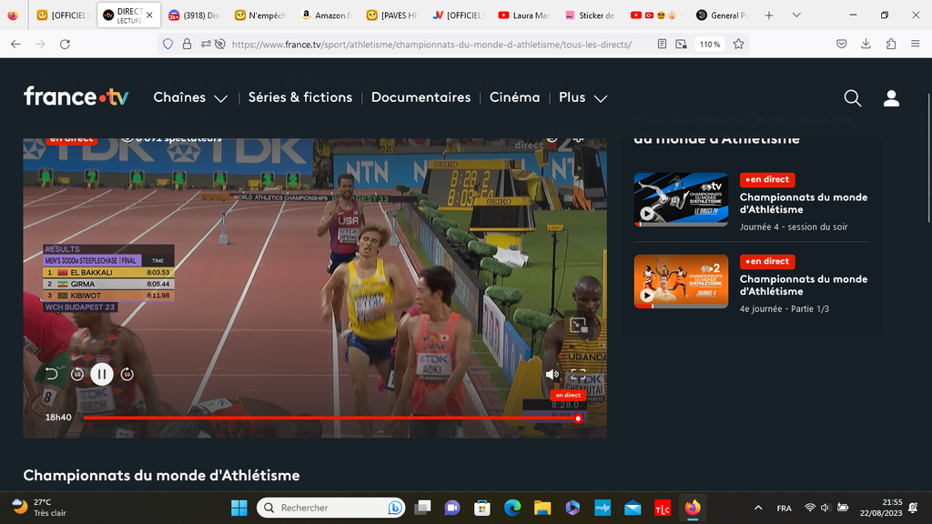Bookmark this page with the star
The image size is (932, 524).
738,44
